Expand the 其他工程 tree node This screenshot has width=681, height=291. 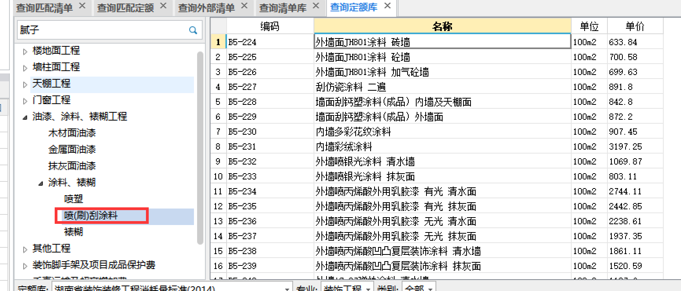[25, 249]
